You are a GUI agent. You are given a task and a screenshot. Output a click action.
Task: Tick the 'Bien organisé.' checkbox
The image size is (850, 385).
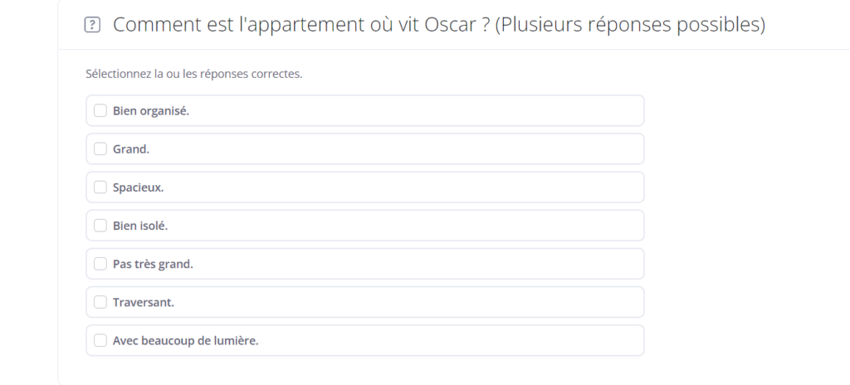[x=100, y=110]
